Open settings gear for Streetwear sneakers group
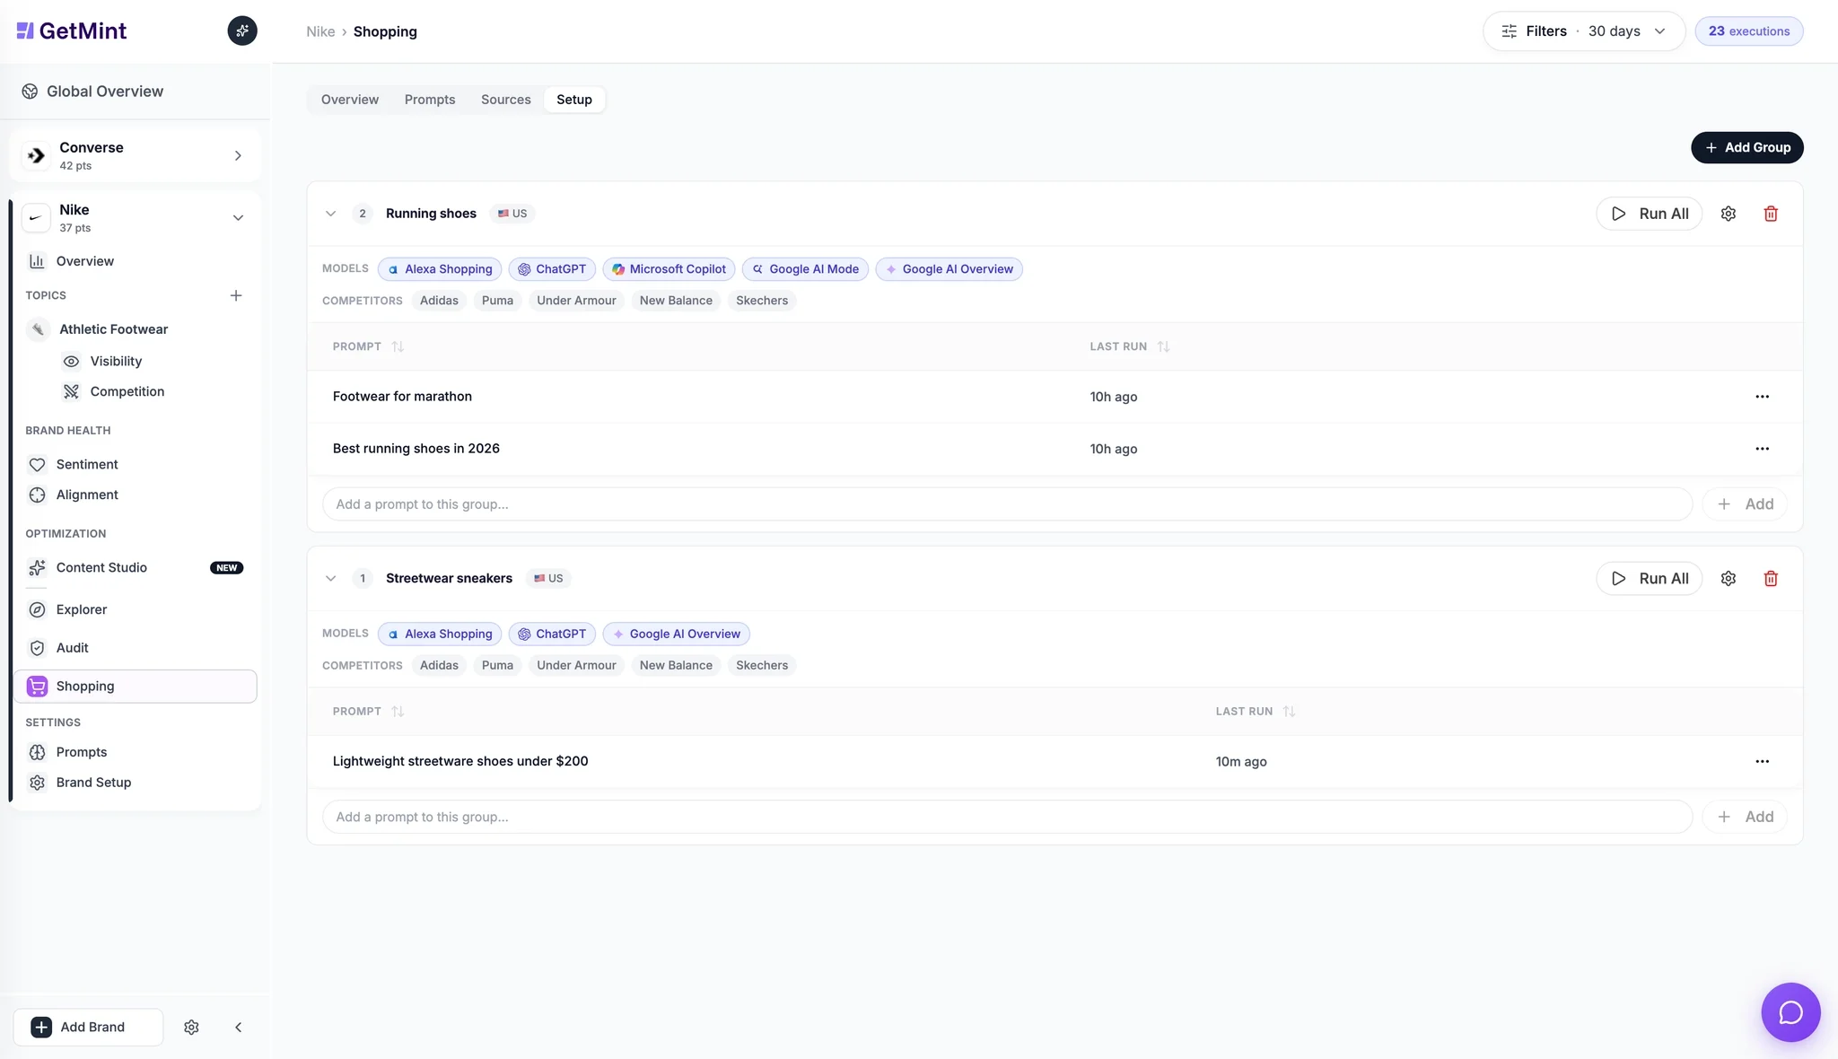The height and width of the screenshot is (1059, 1838). [x=1728, y=579]
